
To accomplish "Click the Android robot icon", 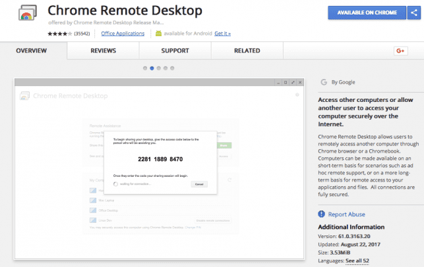I will [158, 34].
